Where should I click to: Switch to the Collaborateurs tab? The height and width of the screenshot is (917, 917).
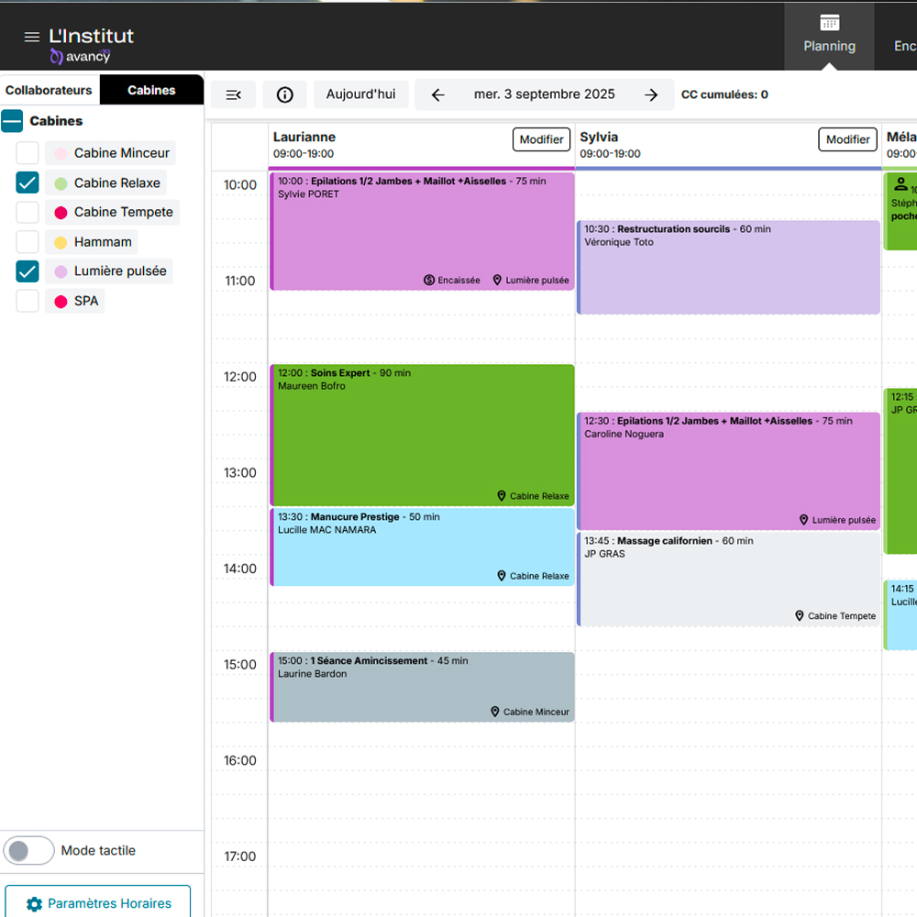point(49,90)
